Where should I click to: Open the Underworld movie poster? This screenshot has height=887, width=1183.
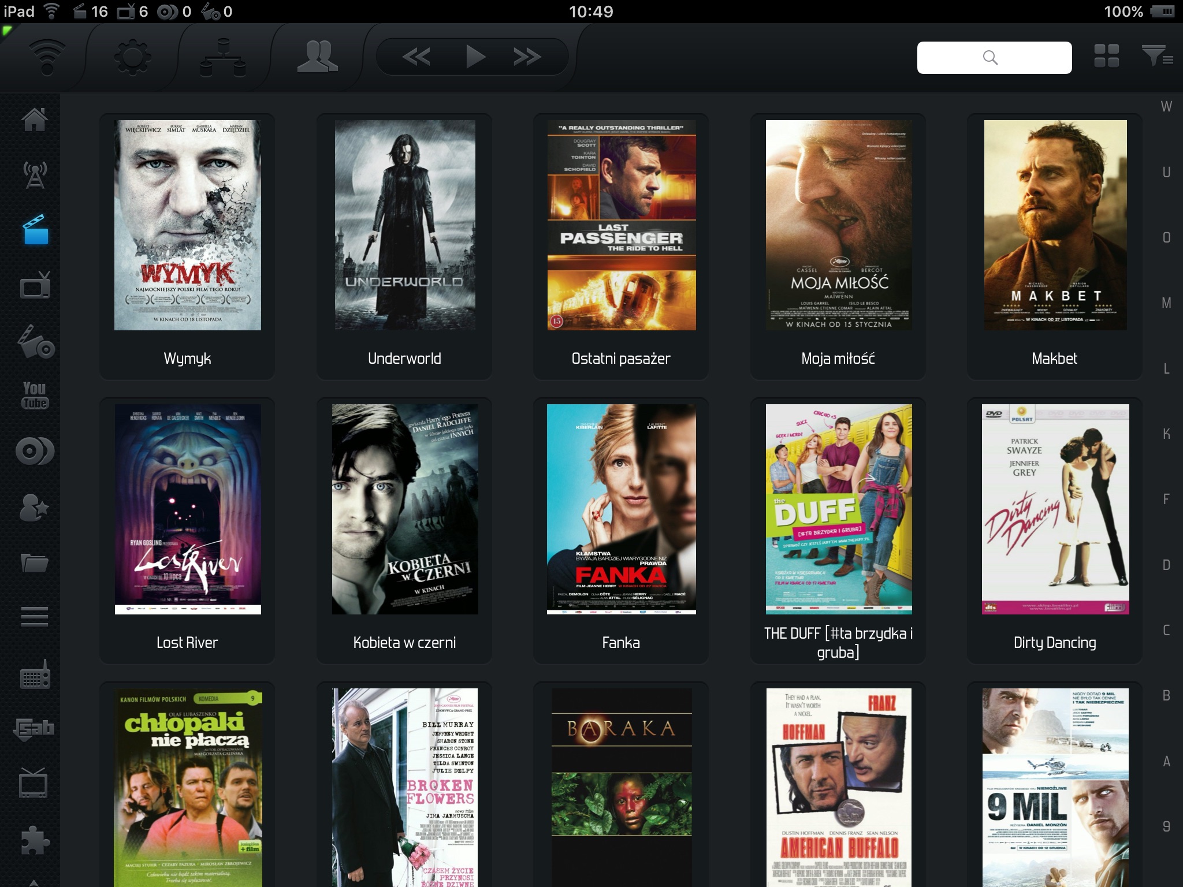point(404,225)
